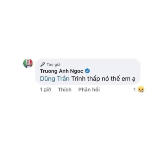Open Truong Anh Ngoc's profile name
Viewport: 149px width, 149px height.
pyautogui.click(x=62, y=71)
